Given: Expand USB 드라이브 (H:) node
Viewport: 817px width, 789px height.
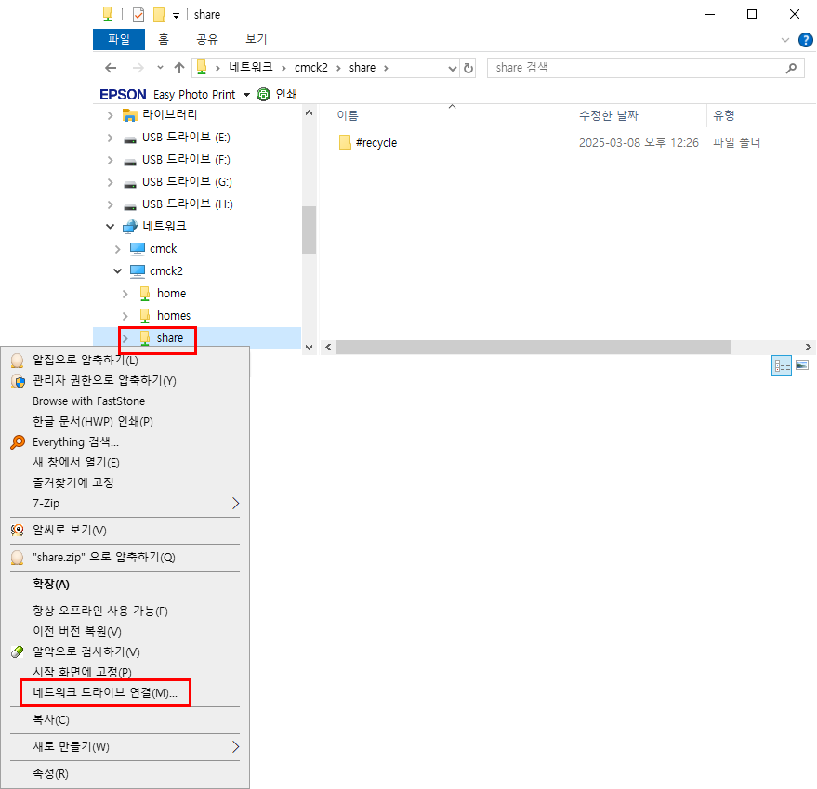Looking at the screenshot, I should coord(110,204).
